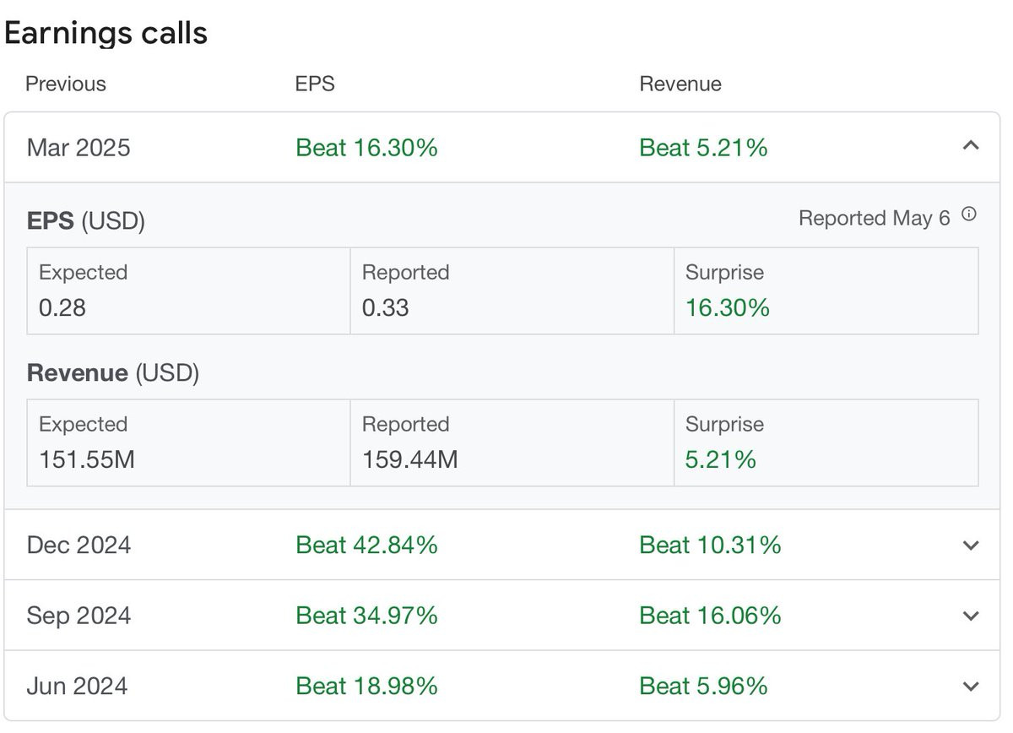Click the EPS Reported 0.33 cell

512,290
